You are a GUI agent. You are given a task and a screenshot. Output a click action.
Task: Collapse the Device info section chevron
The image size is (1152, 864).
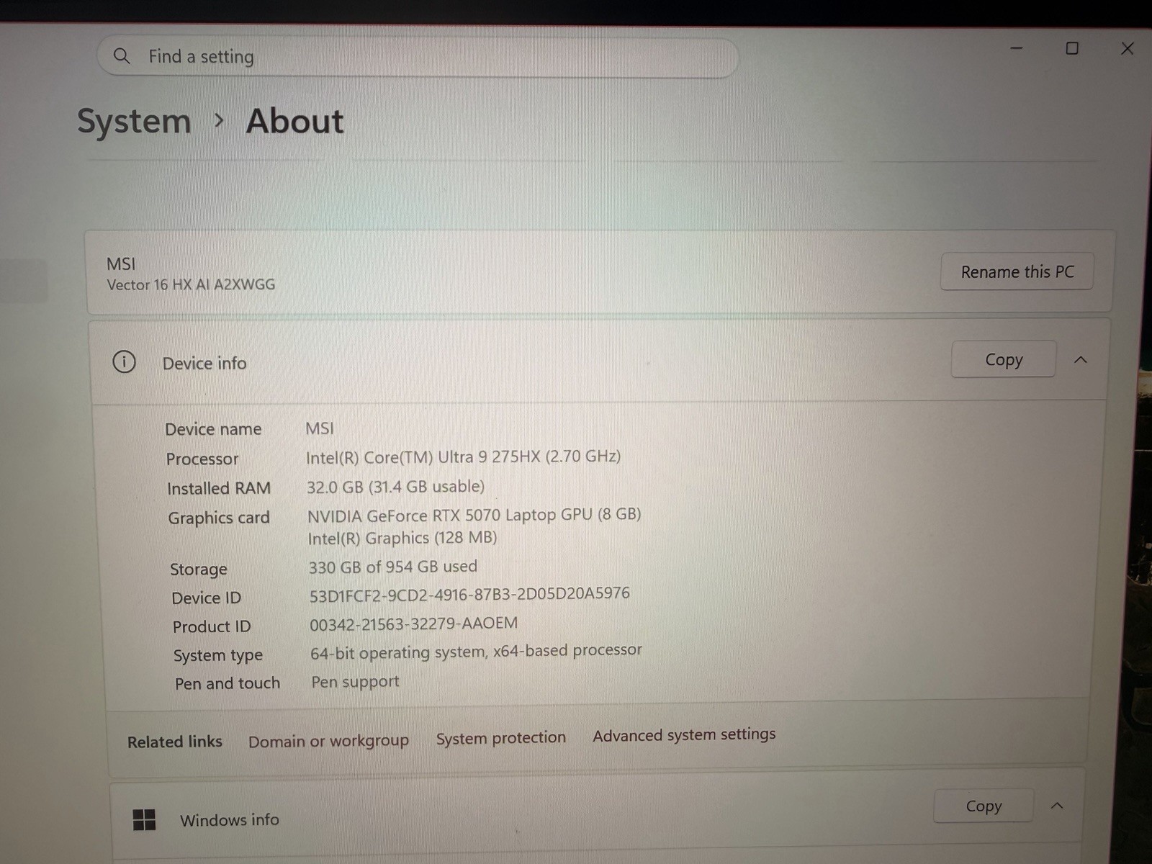(x=1081, y=359)
